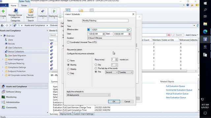The height and width of the screenshot is (118, 211).
Task: Click OK in the Schedule dialog
Action: click(x=114, y=102)
